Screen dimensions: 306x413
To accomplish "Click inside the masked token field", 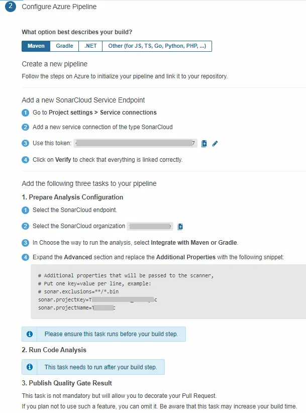I will tap(135, 144).
